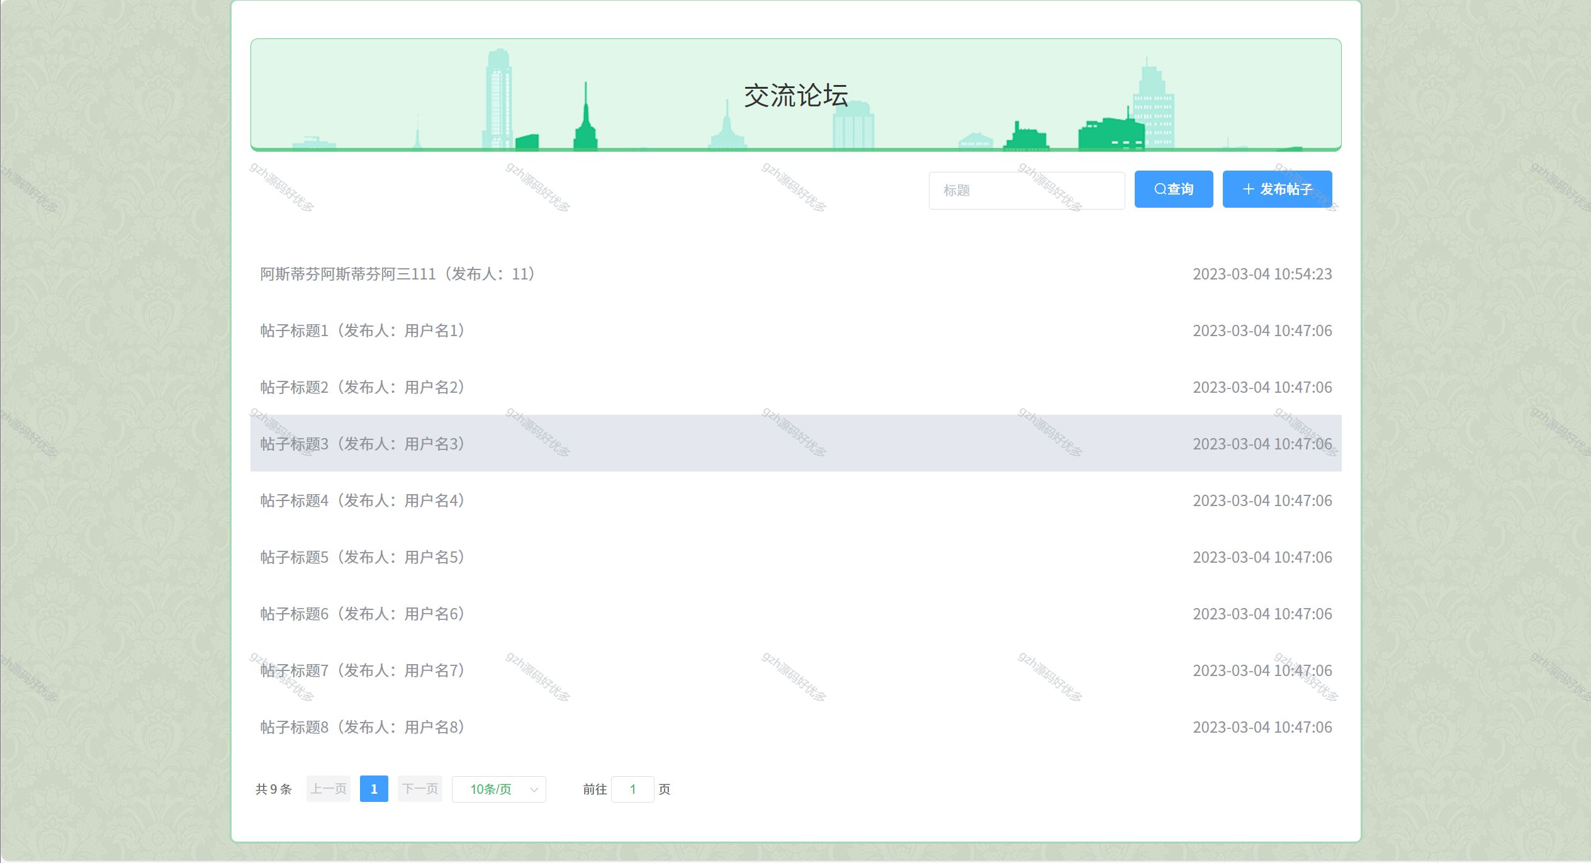The image size is (1591, 863).
Task: Click the plus icon in 发布帖子 button
Action: [1249, 189]
